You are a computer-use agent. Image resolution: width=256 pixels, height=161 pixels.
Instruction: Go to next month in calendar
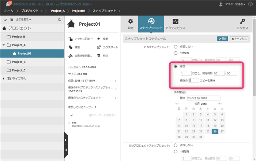pos(220,103)
